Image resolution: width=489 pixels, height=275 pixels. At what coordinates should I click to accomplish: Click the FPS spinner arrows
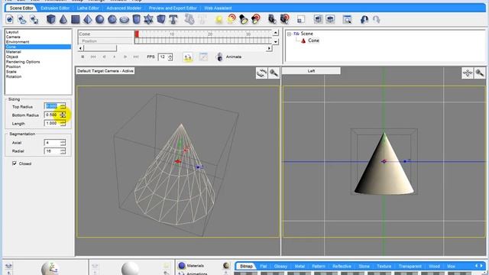coord(170,57)
